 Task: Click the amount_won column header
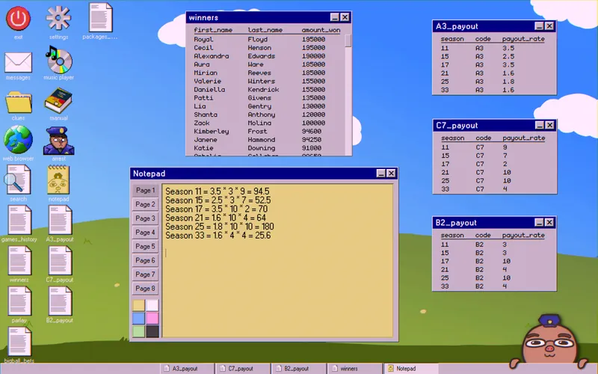coord(321,30)
